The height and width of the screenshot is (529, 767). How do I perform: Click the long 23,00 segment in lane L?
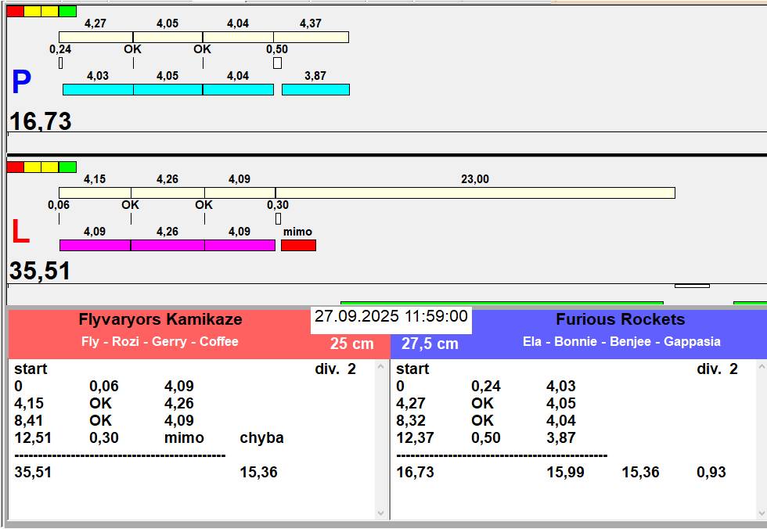tap(475, 193)
